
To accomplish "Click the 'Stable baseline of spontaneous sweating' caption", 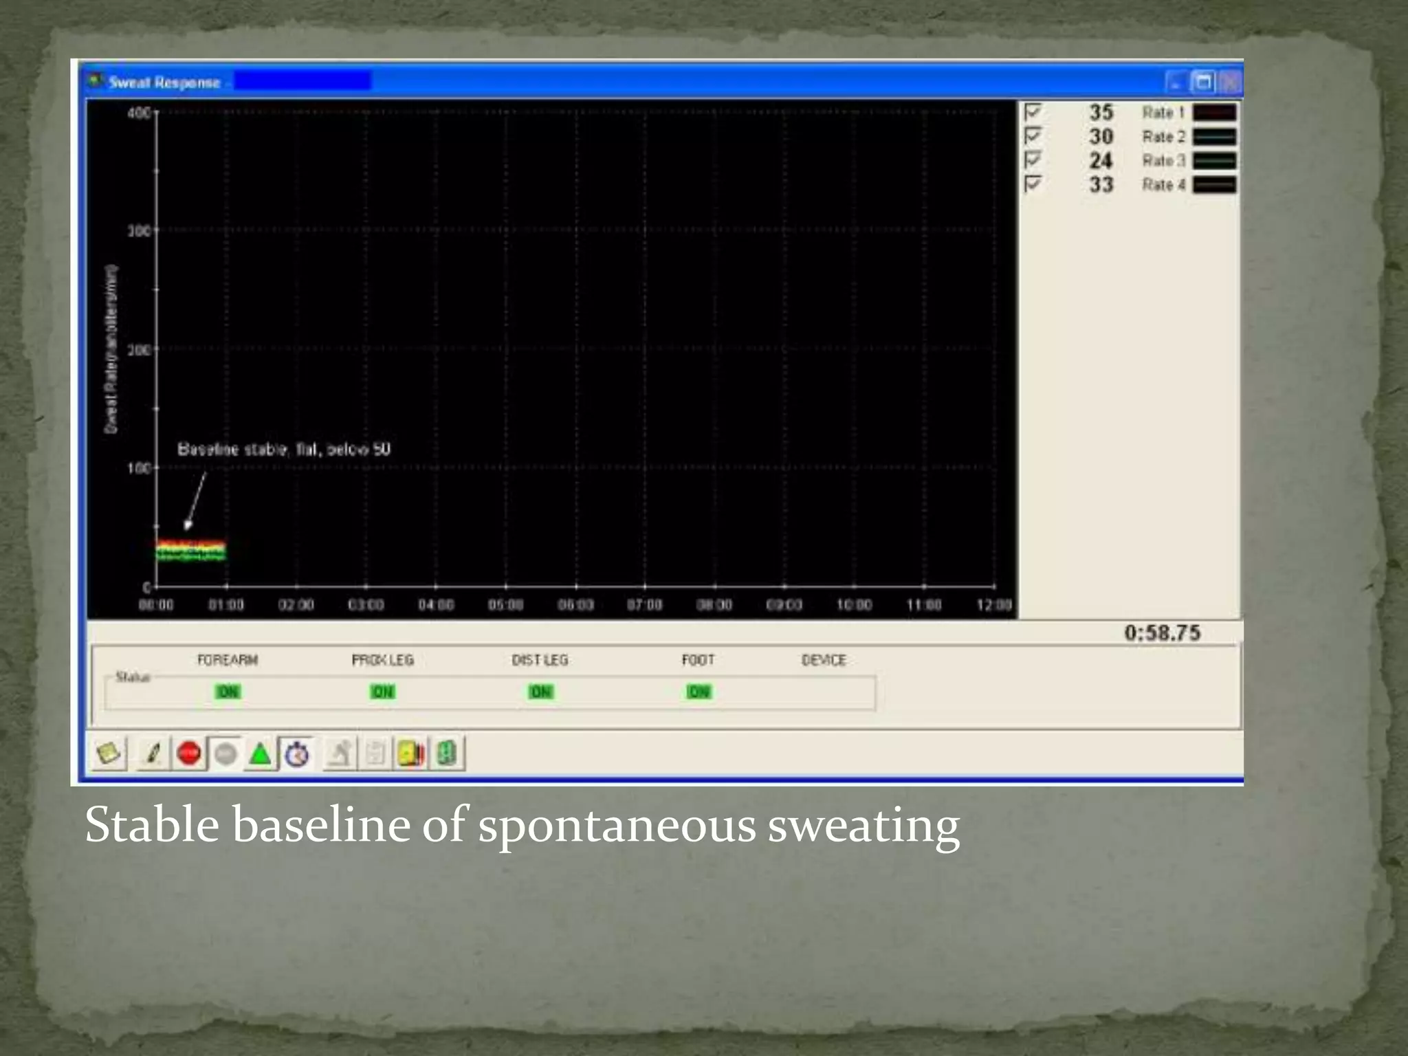I will click(x=522, y=826).
